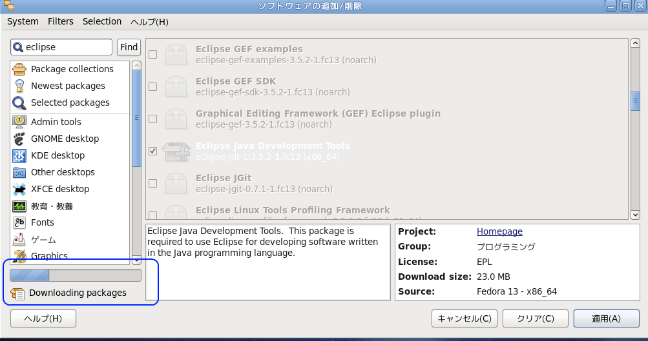The image size is (648, 341).
Task: Click the Downloading packages status icon
Action: (17, 293)
